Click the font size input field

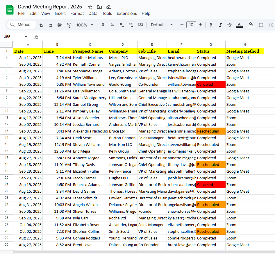point(191,25)
